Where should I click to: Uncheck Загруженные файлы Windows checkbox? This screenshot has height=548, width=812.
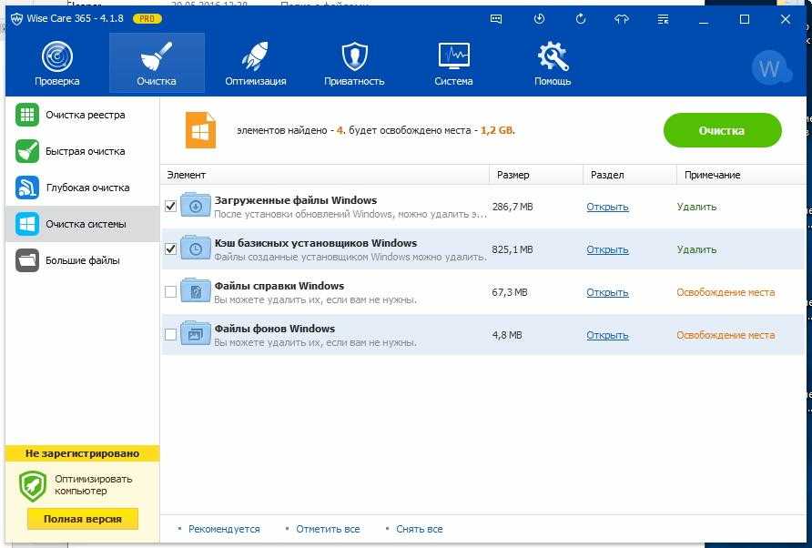170,207
